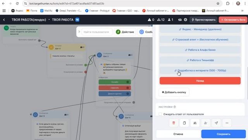Click the blue Деньги срочно button on canvas

[x=115, y=94]
